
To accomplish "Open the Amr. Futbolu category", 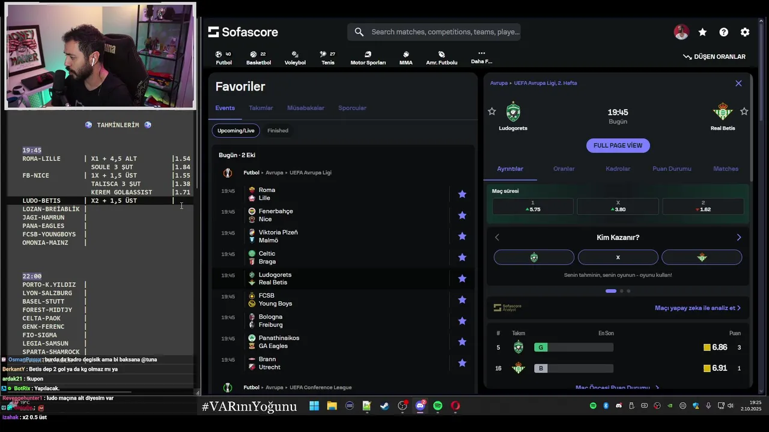I will click(x=442, y=58).
